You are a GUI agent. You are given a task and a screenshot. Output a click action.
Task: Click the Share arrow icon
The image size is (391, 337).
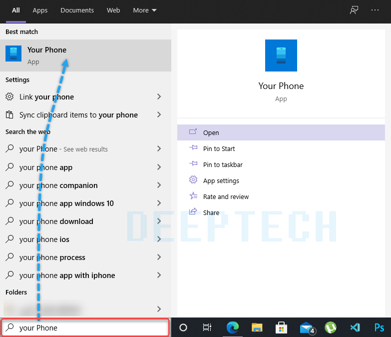(x=193, y=211)
